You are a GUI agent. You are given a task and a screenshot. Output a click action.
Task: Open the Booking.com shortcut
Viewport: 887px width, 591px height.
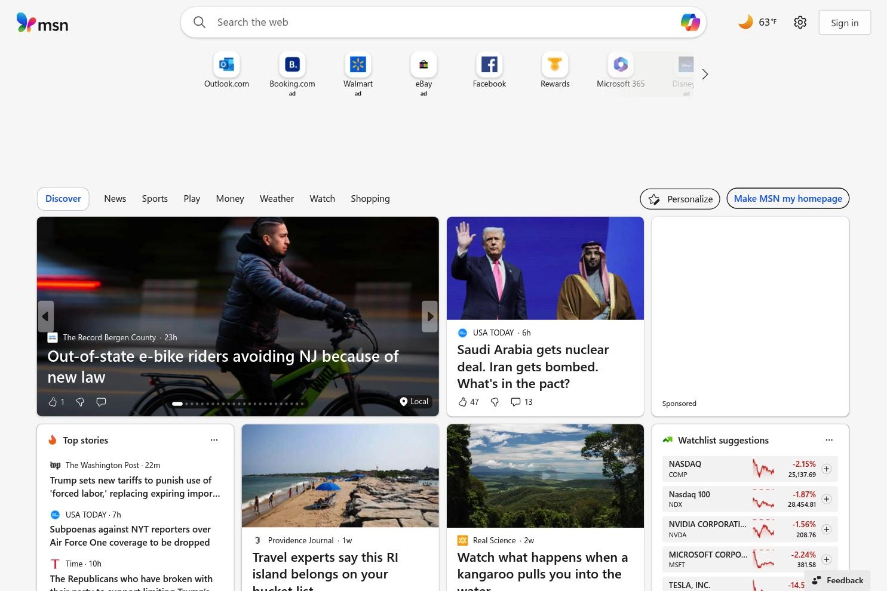[292, 73]
